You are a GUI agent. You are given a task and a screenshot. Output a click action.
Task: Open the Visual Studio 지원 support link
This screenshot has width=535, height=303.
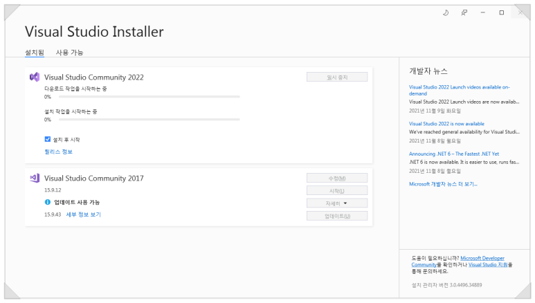[x=488, y=265]
